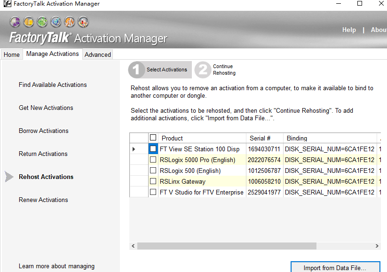Image resolution: width=387 pixels, height=272 pixels.
Task: Open the Help link in the header
Action: point(349,30)
